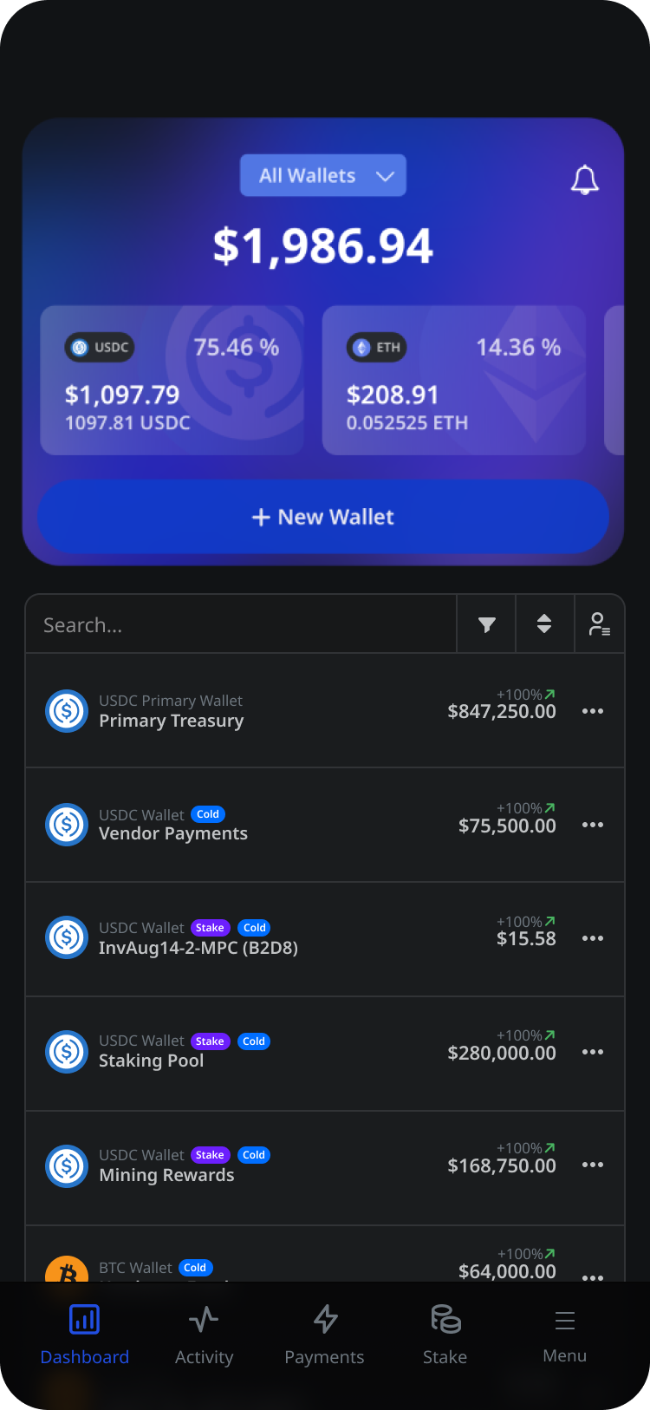Open the Staking Pool wallet row
650x1410 pixels.
tap(260, 1053)
